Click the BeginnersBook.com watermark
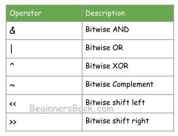This screenshot has width=178, height=136. (72, 109)
